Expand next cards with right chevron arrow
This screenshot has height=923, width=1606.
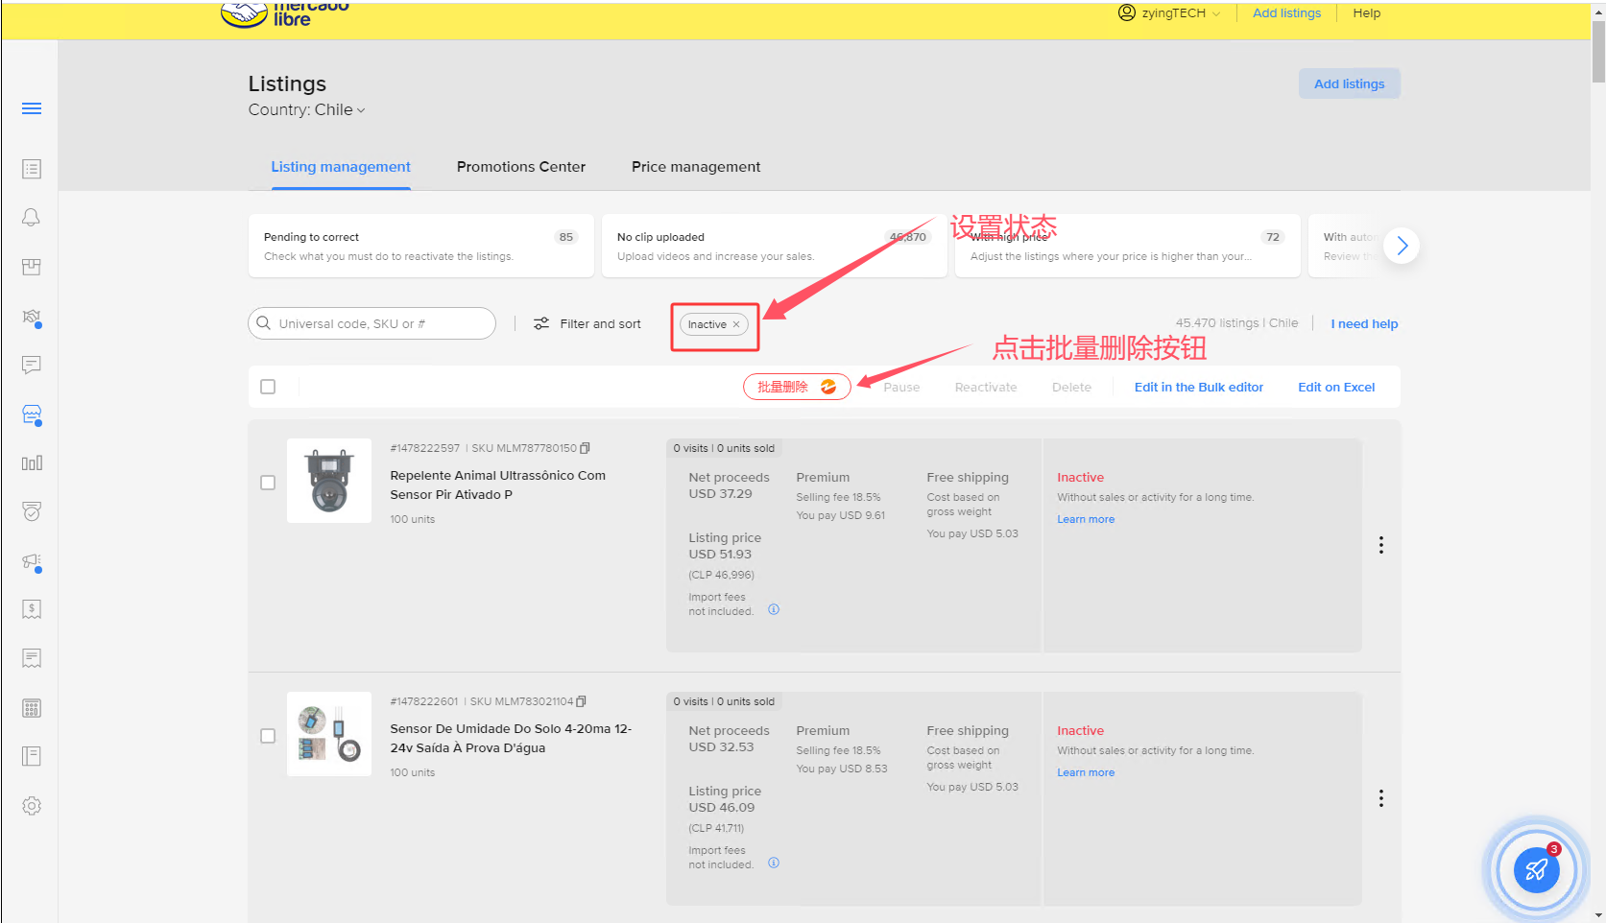tap(1402, 246)
